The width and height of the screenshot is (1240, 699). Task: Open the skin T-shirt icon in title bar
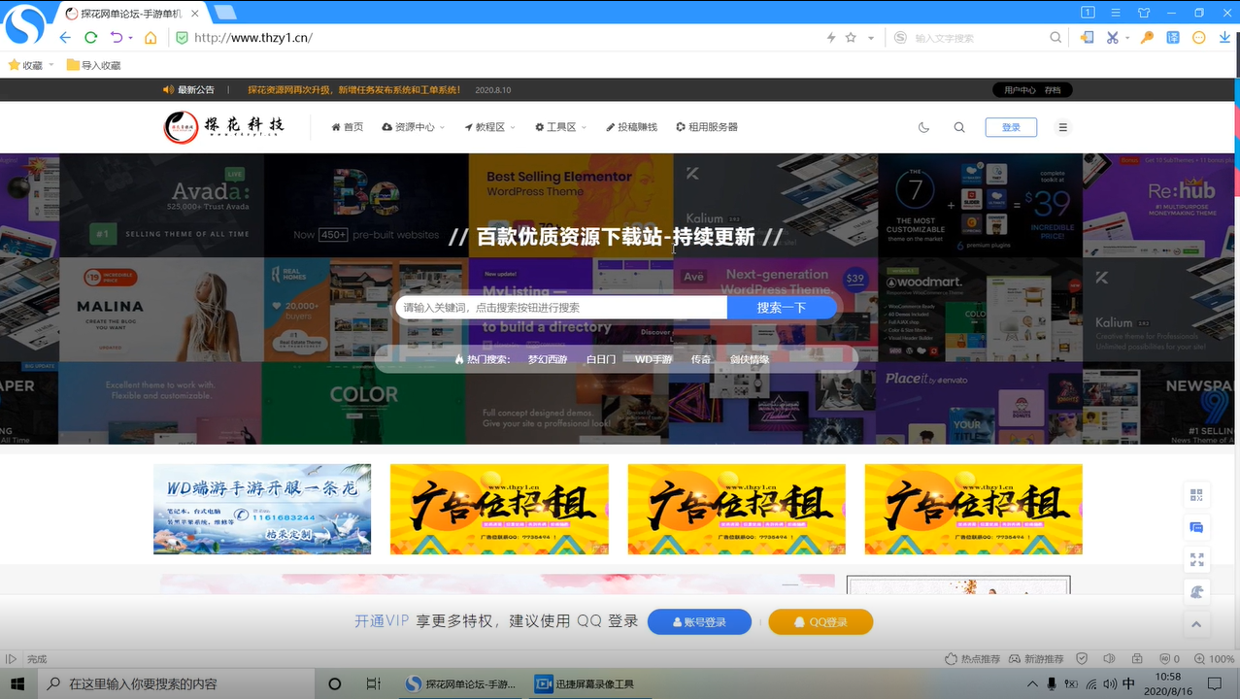[x=1143, y=13]
